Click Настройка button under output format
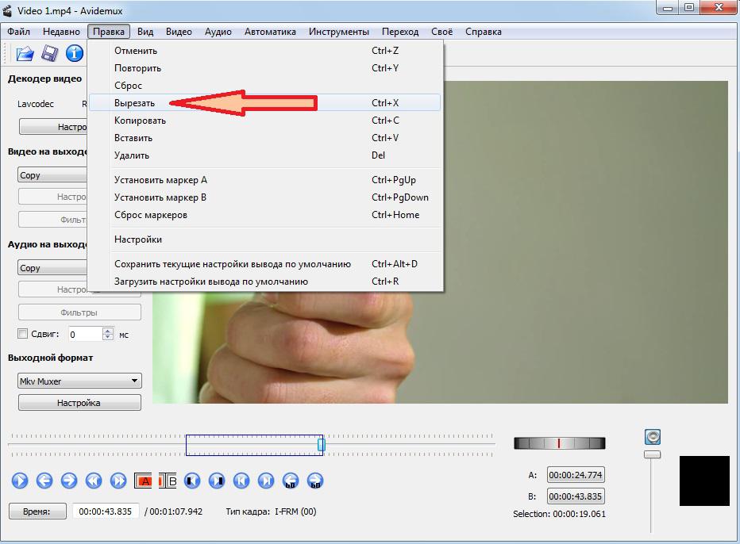Screen dimensions: 740x544 [79, 403]
